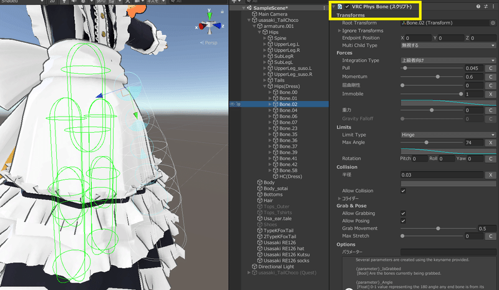Select the Tops_Outer hidden object

coord(276,206)
